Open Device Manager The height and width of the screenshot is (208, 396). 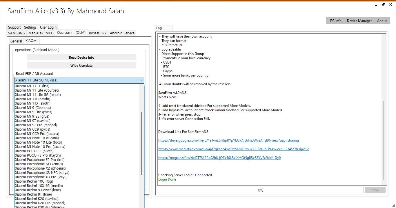[359, 21]
